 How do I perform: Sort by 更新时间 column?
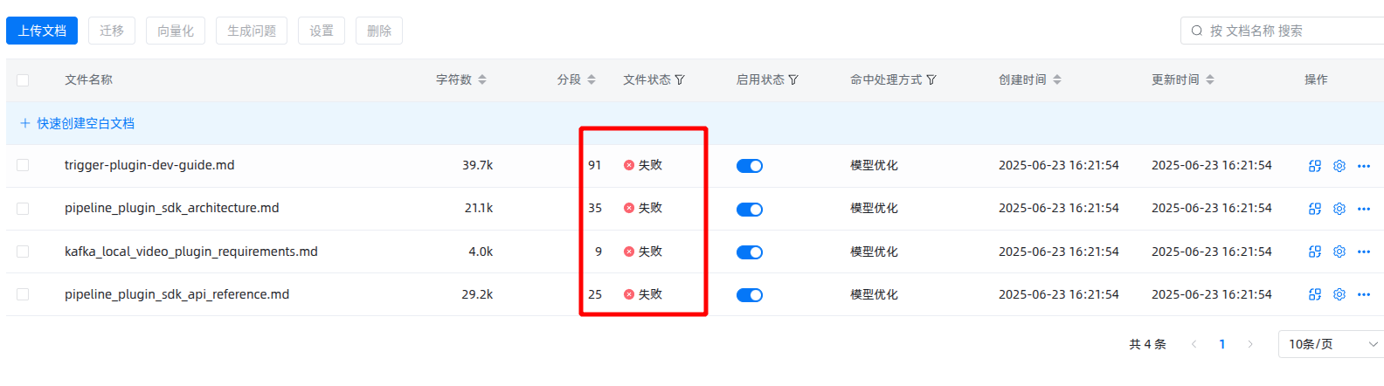[1210, 79]
